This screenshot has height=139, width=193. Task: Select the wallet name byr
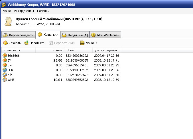[10, 65]
